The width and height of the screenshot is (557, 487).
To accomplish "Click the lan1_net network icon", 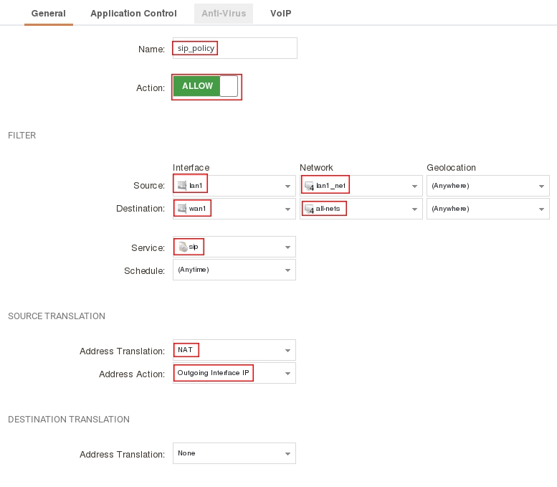I will point(309,186).
